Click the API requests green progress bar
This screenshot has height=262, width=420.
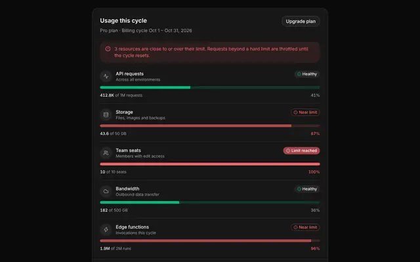click(x=210, y=87)
